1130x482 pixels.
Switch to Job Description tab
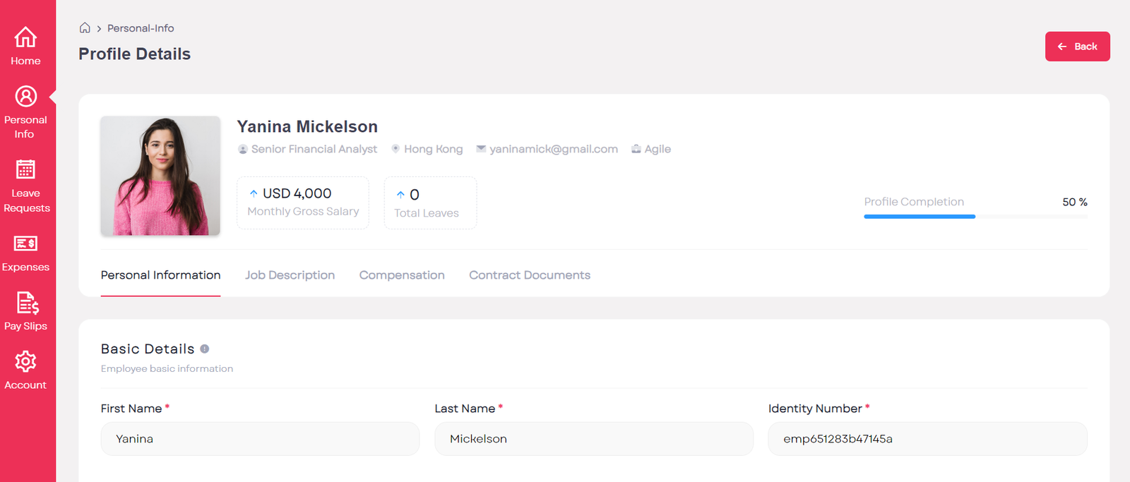click(x=290, y=275)
